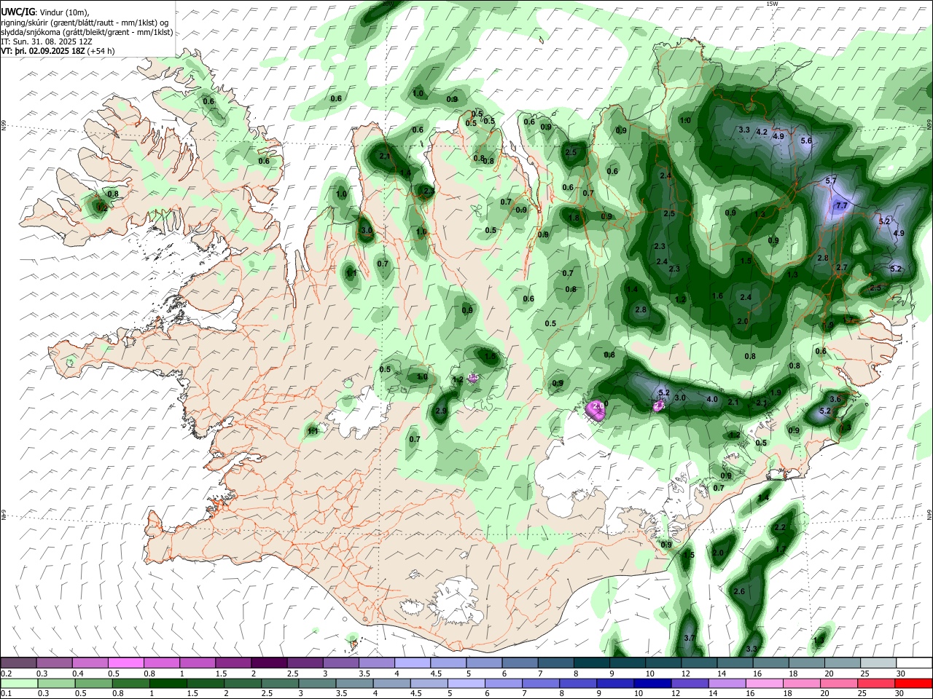The width and height of the screenshot is (933, 699).
Task: Click the light grey 25 mm snow legend swatch
Action: 878,663
